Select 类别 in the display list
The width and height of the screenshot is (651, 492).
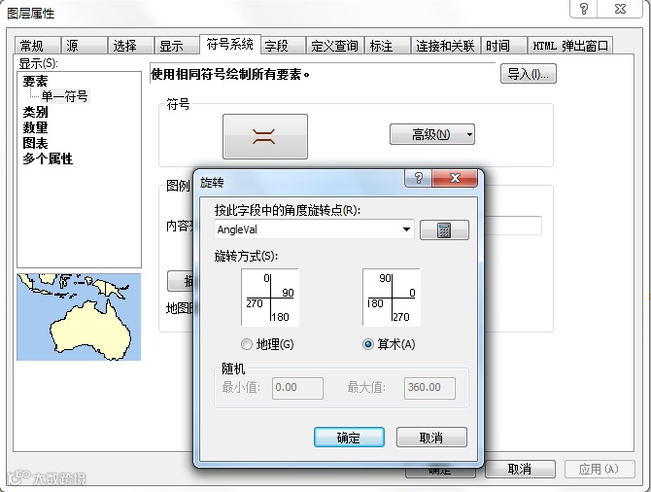pyautogui.click(x=35, y=112)
